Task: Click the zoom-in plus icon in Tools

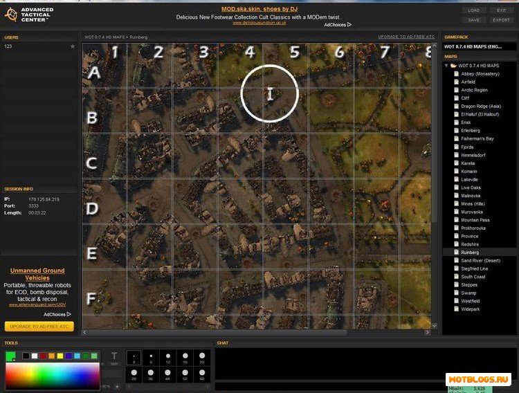Action: [x=117, y=386]
